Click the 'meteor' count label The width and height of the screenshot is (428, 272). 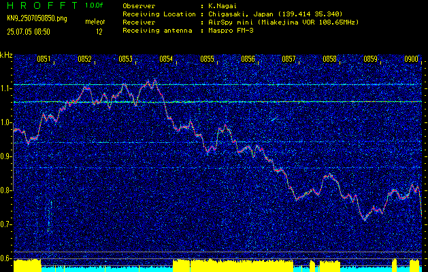[95, 22]
